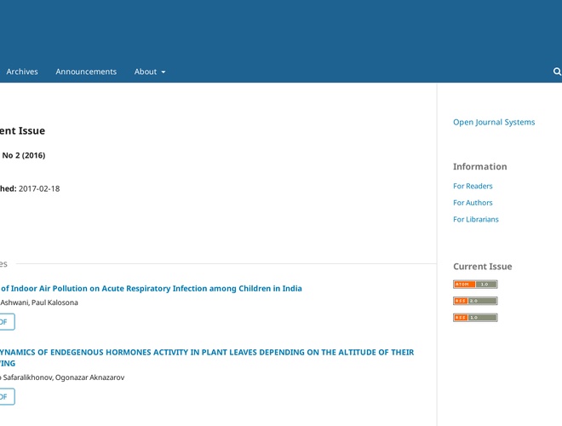Screen dimensions: 562x426
Task: Click the Safaralikhonov, Ogonazar Aknazarov author line
Action: pyautogui.click(x=62, y=377)
